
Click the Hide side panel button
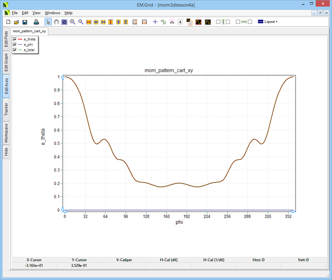[6, 151]
